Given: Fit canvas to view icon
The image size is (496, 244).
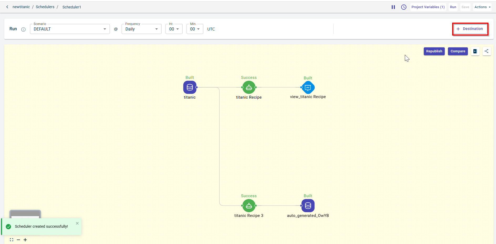Looking at the screenshot, I should [x=12, y=240].
